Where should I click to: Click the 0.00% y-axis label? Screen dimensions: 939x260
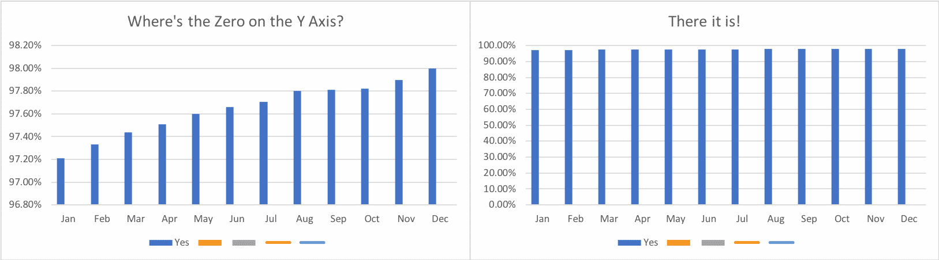click(502, 205)
